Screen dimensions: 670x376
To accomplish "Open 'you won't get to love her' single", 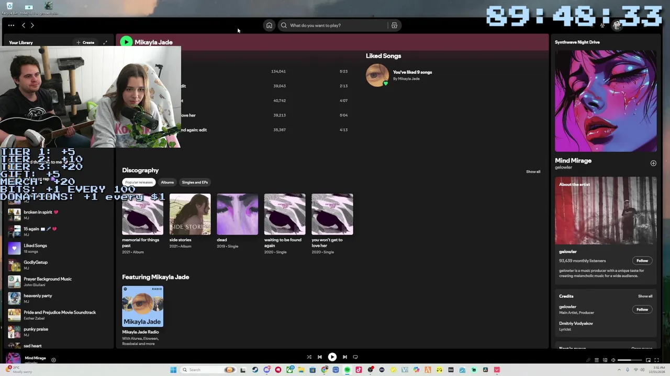I will 332,214.
